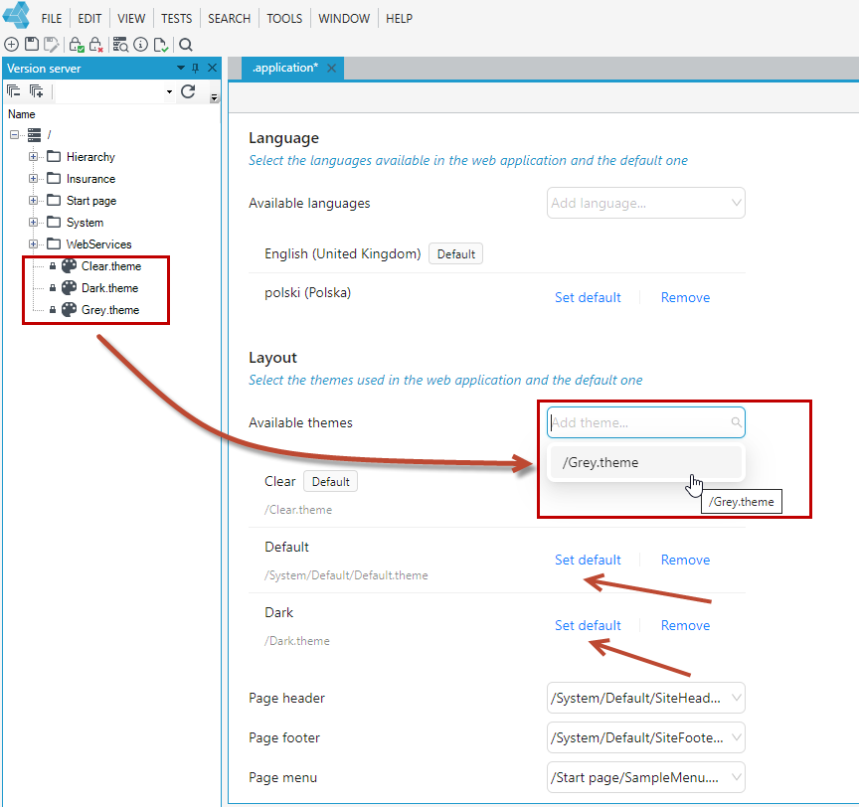This screenshot has height=807, width=859.
Task: Expand the Hierarchy folder node
Action: [33, 157]
